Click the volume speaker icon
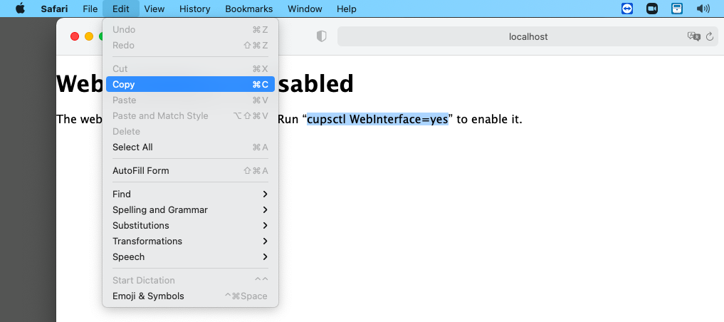The height and width of the screenshot is (322, 724). click(x=703, y=9)
